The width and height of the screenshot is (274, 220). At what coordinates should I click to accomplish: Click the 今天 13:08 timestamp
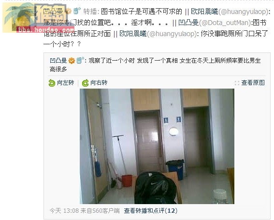coord(64,211)
